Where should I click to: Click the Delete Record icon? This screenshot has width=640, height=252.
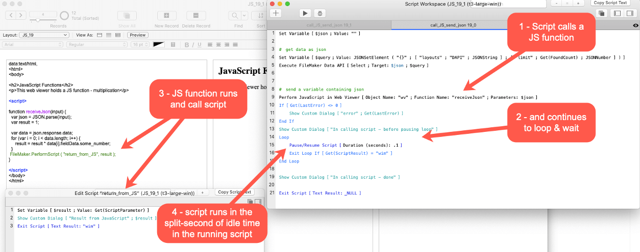[x=195, y=15]
